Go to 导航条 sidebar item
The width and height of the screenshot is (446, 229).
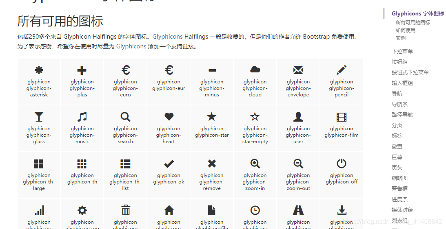pyautogui.click(x=399, y=104)
